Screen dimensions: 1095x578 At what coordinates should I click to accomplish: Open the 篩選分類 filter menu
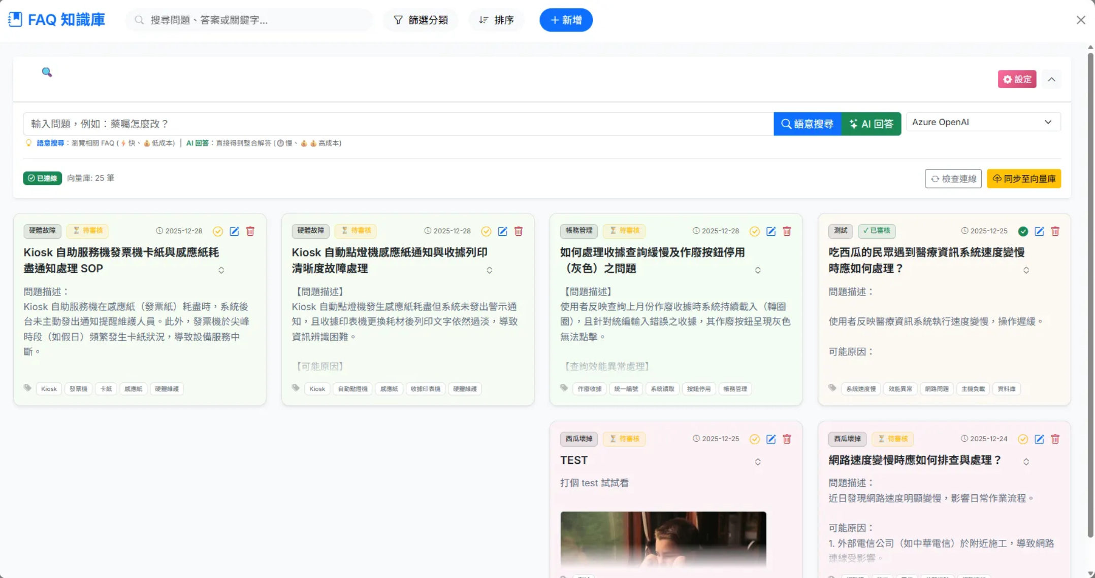tap(421, 20)
